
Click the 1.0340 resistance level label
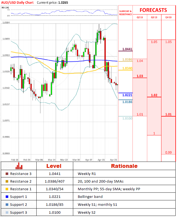click(127, 68)
